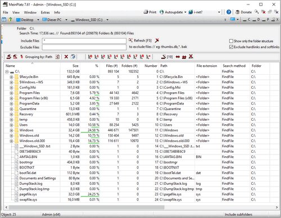Expand the Users folder node
This screenshot has height=218, width=281.
(x=11, y=125)
